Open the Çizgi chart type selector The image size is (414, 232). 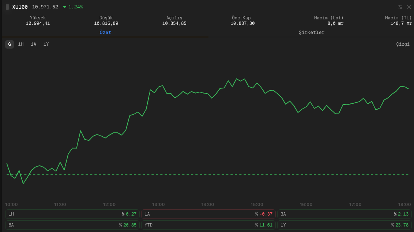[403, 44]
